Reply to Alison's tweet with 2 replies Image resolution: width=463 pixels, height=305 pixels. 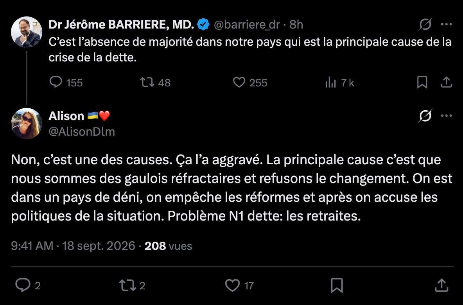pyautogui.click(x=23, y=285)
